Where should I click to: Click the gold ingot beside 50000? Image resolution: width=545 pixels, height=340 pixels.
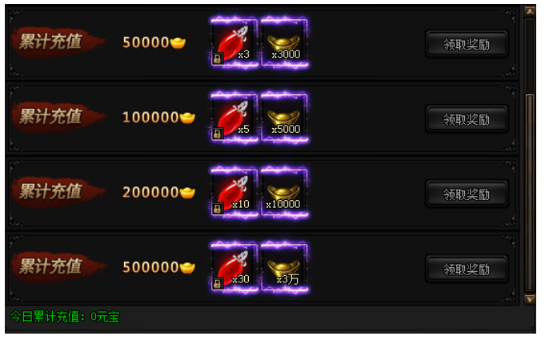(178, 43)
